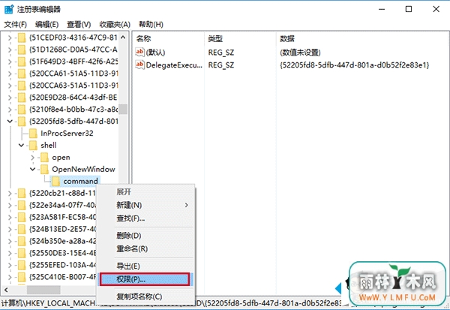Collapse the {52205fd8-5dfb-447d key

click(10, 122)
